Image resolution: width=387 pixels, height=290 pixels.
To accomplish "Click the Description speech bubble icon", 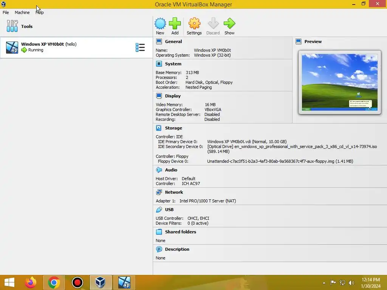I will pos(159,249).
